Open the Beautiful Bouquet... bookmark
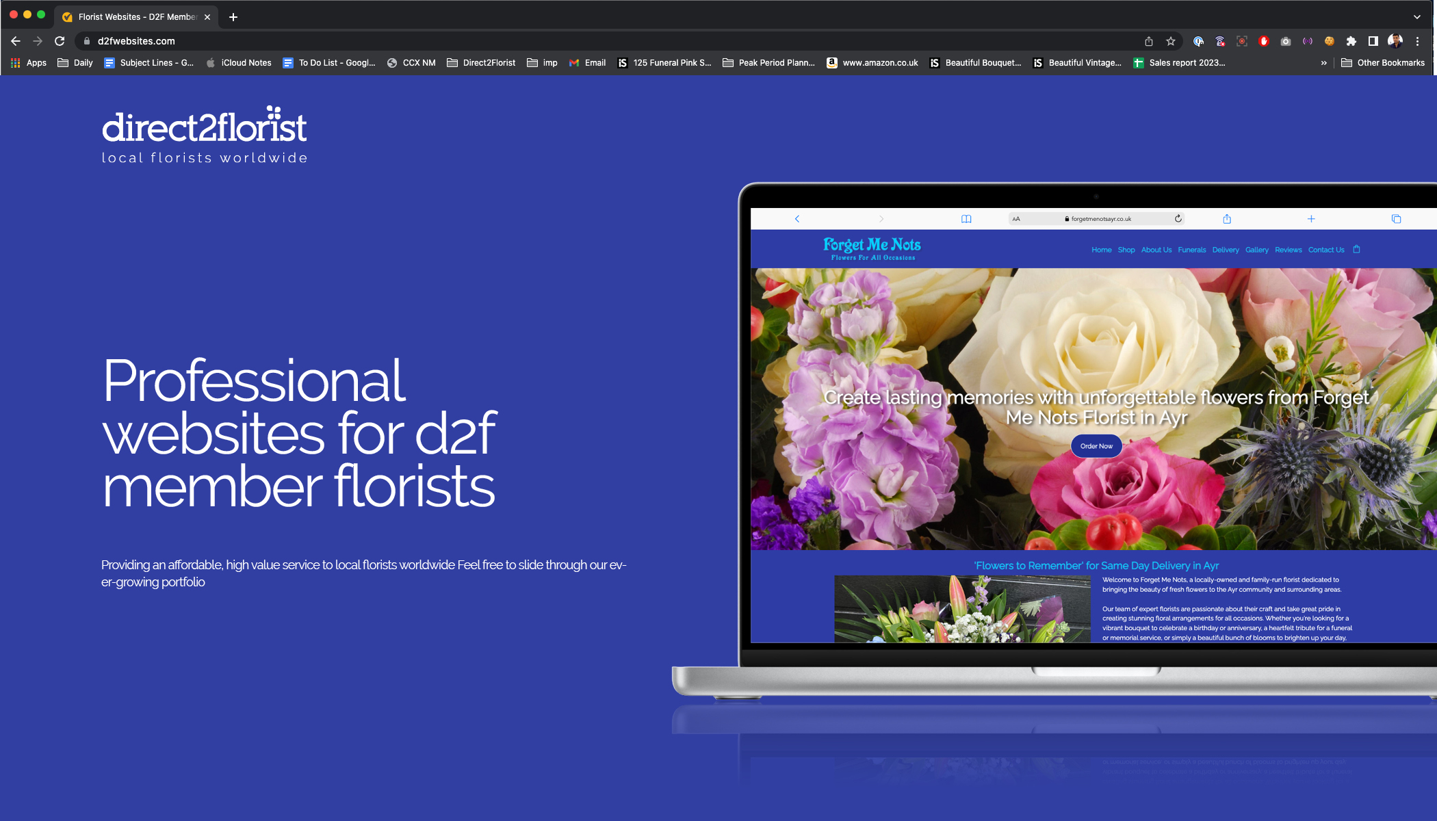 [x=976, y=62]
